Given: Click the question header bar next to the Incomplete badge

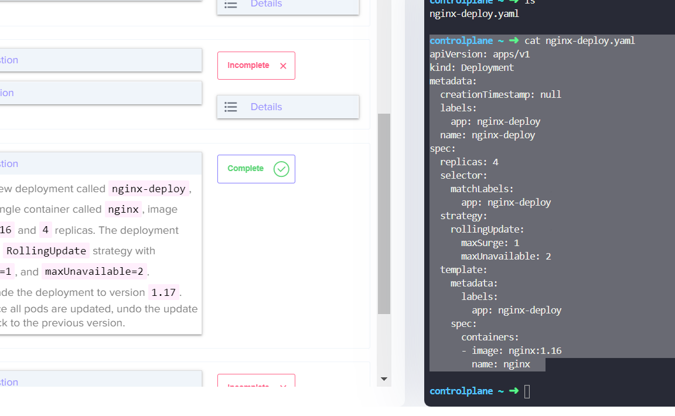Looking at the screenshot, I should pyautogui.click(x=101, y=60).
